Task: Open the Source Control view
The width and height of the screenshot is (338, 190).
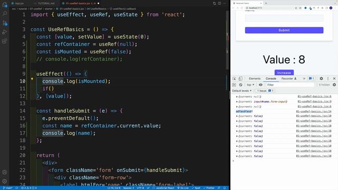Action: [5, 23]
